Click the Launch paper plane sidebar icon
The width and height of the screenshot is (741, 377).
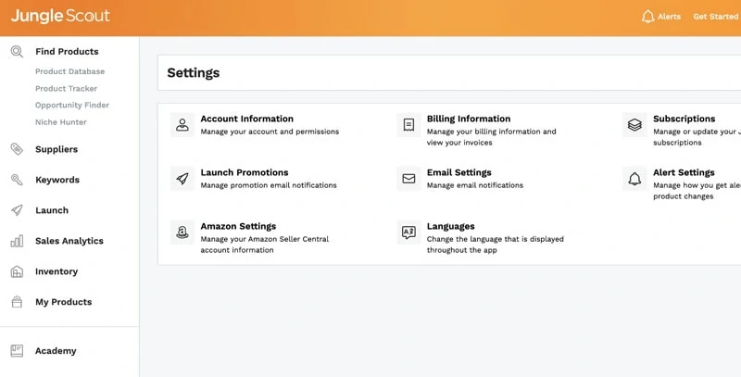(x=17, y=210)
